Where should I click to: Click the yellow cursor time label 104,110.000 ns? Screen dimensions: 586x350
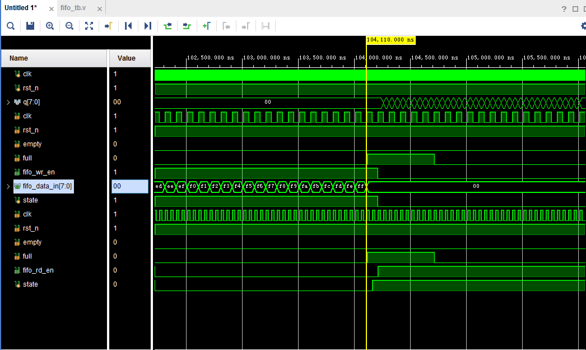390,40
